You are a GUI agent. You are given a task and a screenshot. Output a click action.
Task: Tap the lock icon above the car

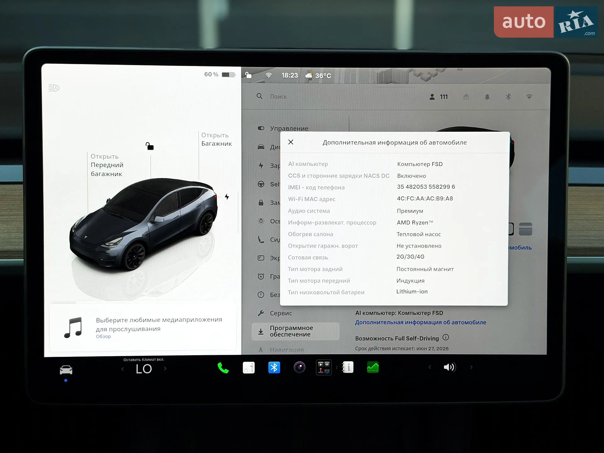pos(150,146)
